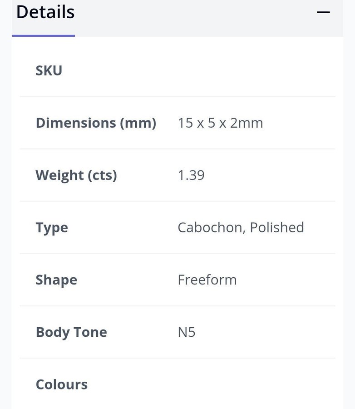Collapse the Details section with minus icon

(323, 12)
